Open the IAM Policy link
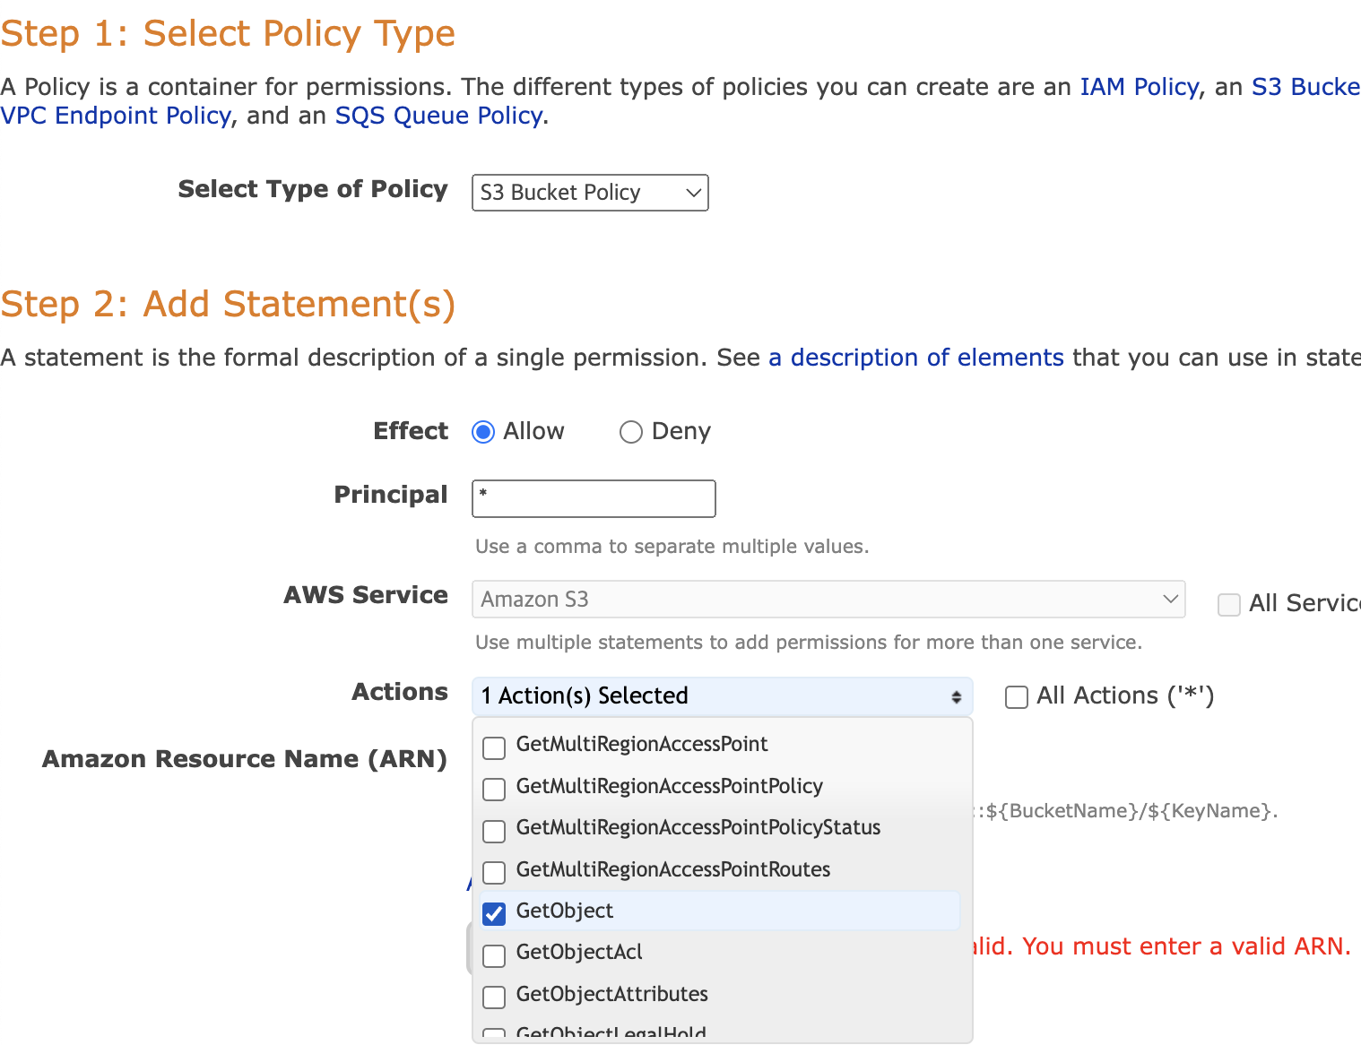 [x=1139, y=87]
